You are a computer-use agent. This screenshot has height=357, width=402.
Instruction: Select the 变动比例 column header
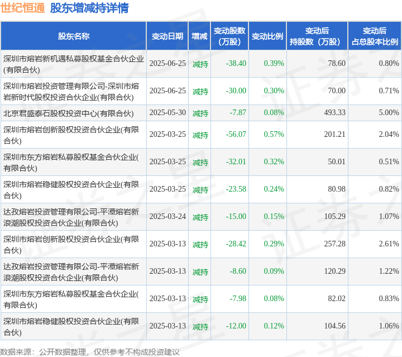click(x=267, y=36)
